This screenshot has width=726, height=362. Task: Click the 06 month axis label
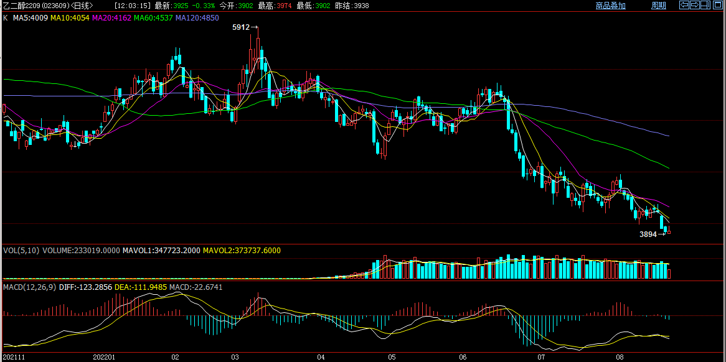tap(462, 358)
